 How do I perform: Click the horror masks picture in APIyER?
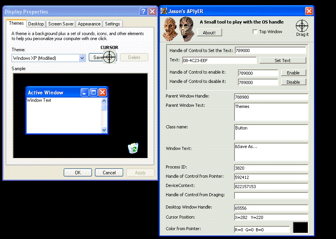tap(178, 29)
